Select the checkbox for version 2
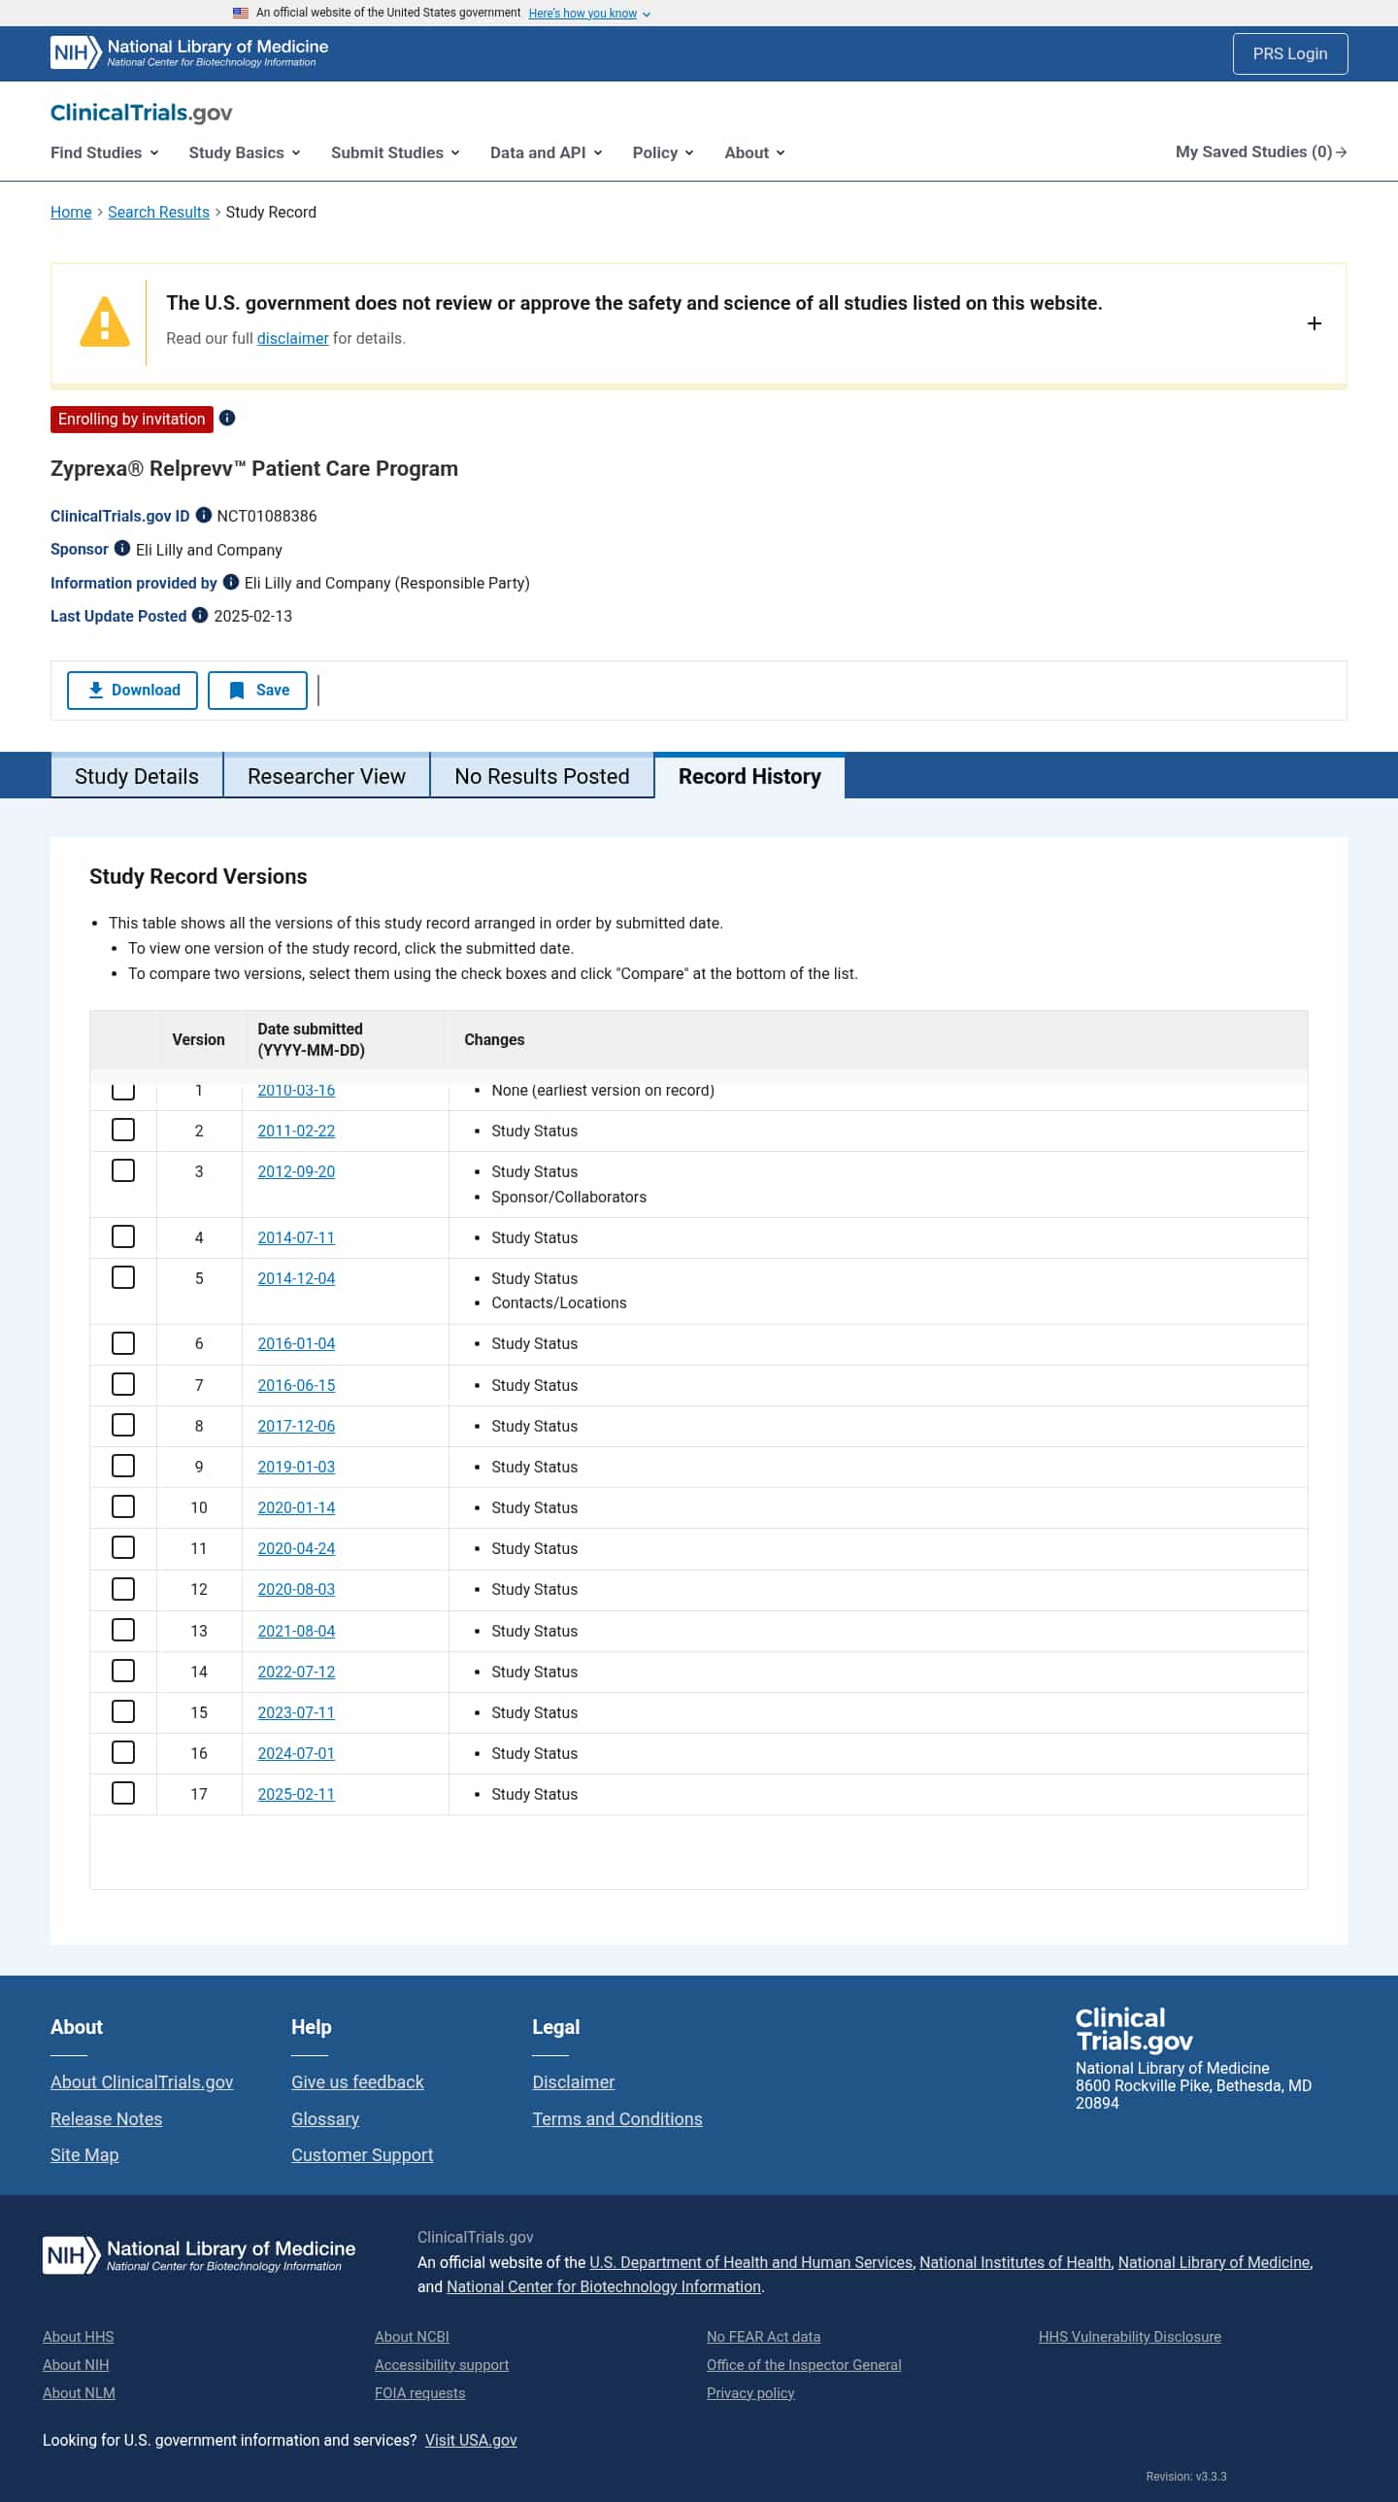This screenshot has width=1398, height=2502. click(123, 1130)
